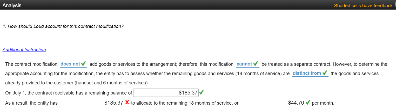
Task: Click the question 1 prompt text
Action: point(63,26)
